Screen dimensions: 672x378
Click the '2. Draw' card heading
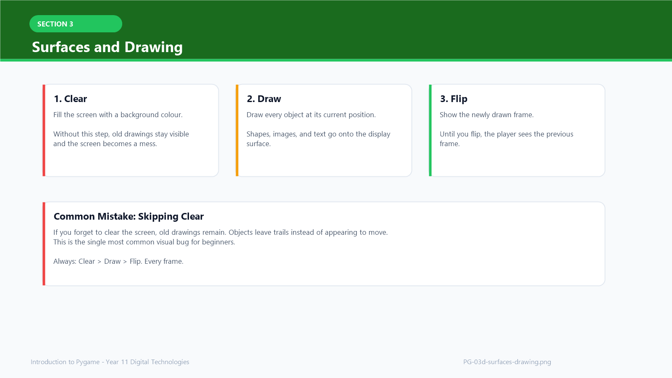tap(264, 99)
